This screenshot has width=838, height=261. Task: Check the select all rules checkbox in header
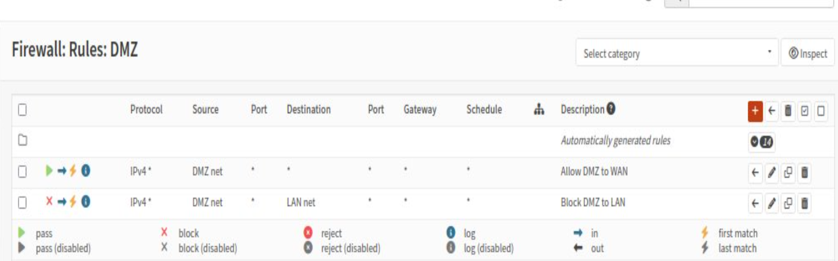(22, 110)
